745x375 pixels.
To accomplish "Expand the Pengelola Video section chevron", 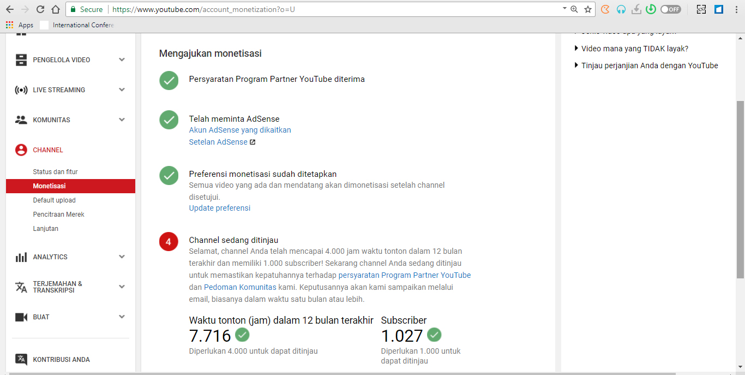I will 122,59.
